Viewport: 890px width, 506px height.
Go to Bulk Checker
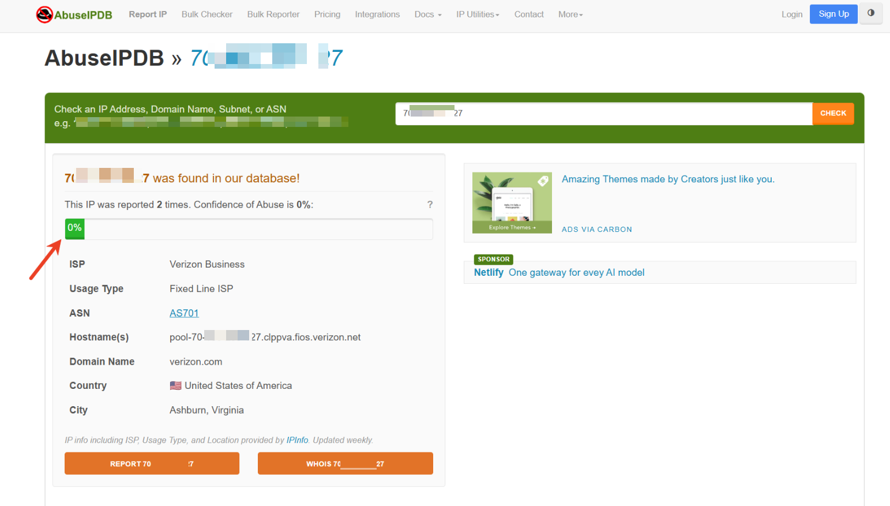[207, 14]
